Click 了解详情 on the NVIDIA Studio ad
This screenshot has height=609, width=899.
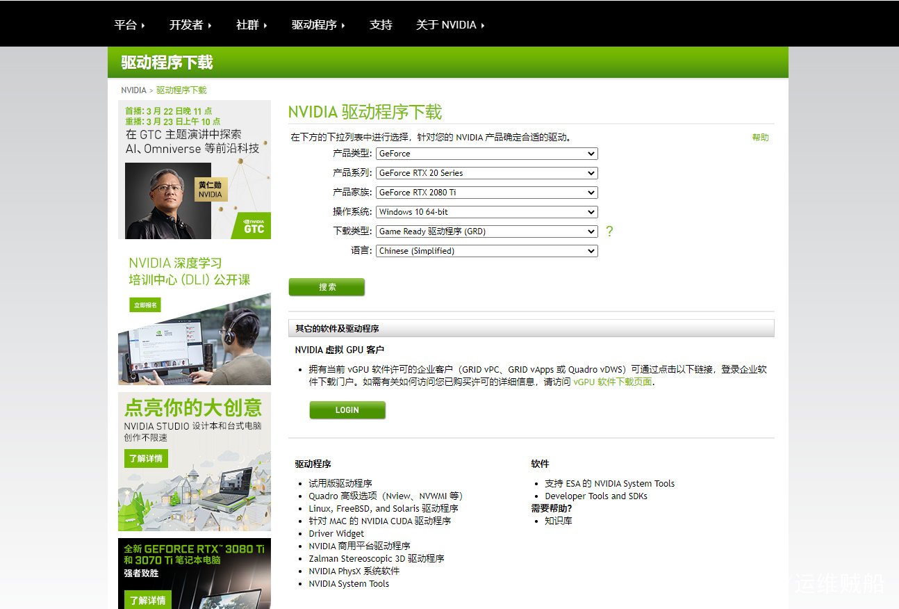[146, 459]
